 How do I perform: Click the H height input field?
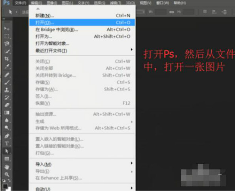[188, 12]
